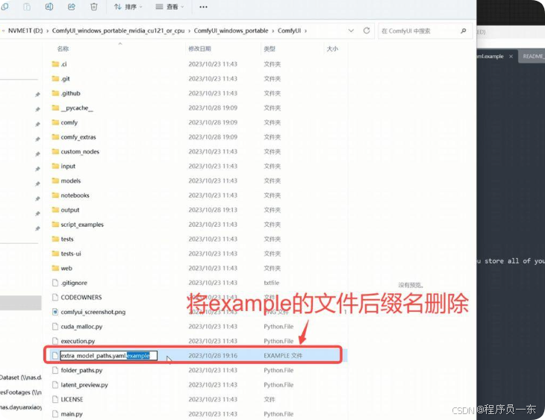
Task: Select the .ci folder icon
Action: pyautogui.click(x=55, y=64)
